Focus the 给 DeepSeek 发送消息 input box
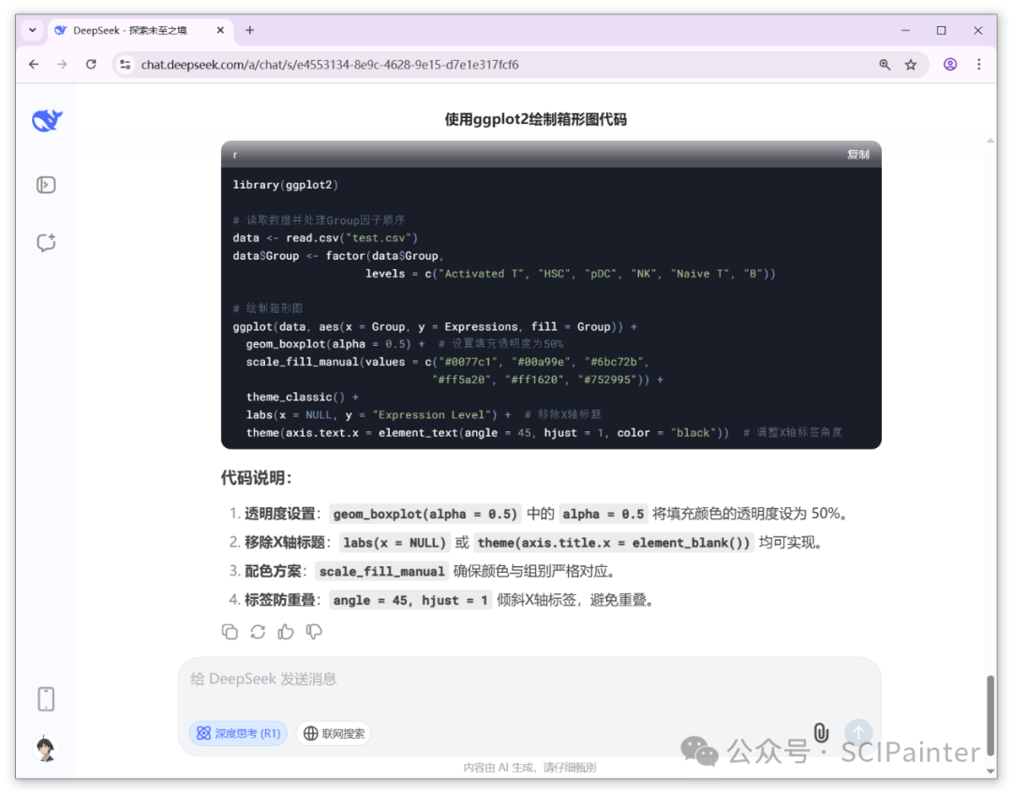1012x793 pixels. [529, 679]
